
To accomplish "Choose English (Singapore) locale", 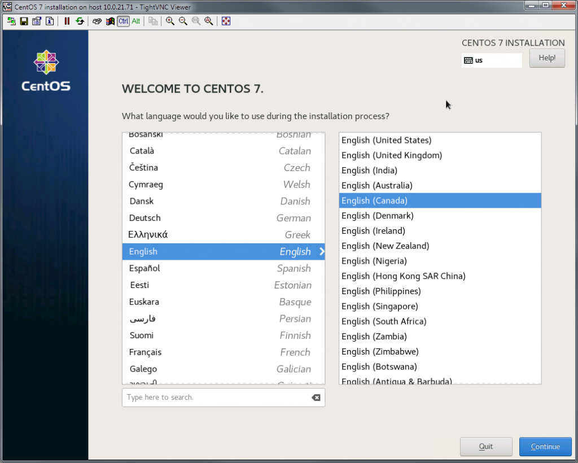I will point(440,307).
